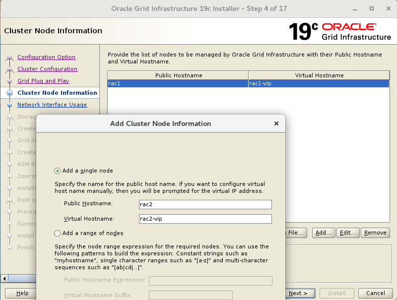Click the Public Hostname field containing rac2
Image resolution: width=397 pixels, height=300 pixels.
[205, 204]
